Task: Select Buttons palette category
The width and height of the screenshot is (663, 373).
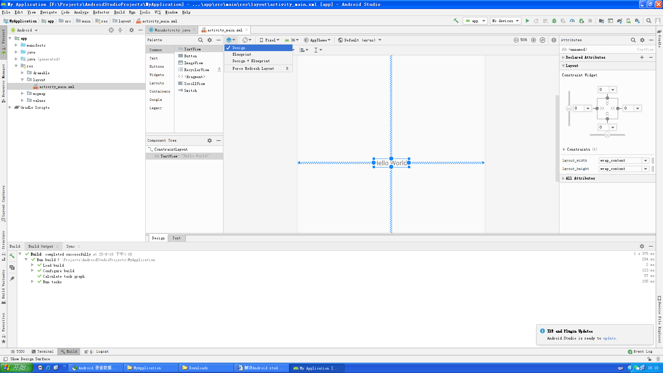Action: [x=157, y=66]
